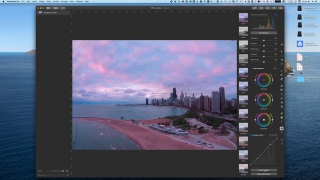
Task: Click the histogram in Color Adjustments
Action: (263, 23)
